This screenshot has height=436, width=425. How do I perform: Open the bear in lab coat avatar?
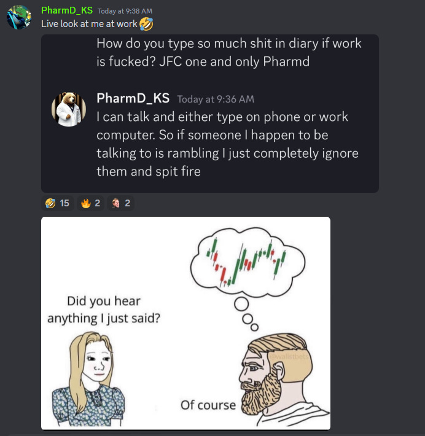[69, 109]
